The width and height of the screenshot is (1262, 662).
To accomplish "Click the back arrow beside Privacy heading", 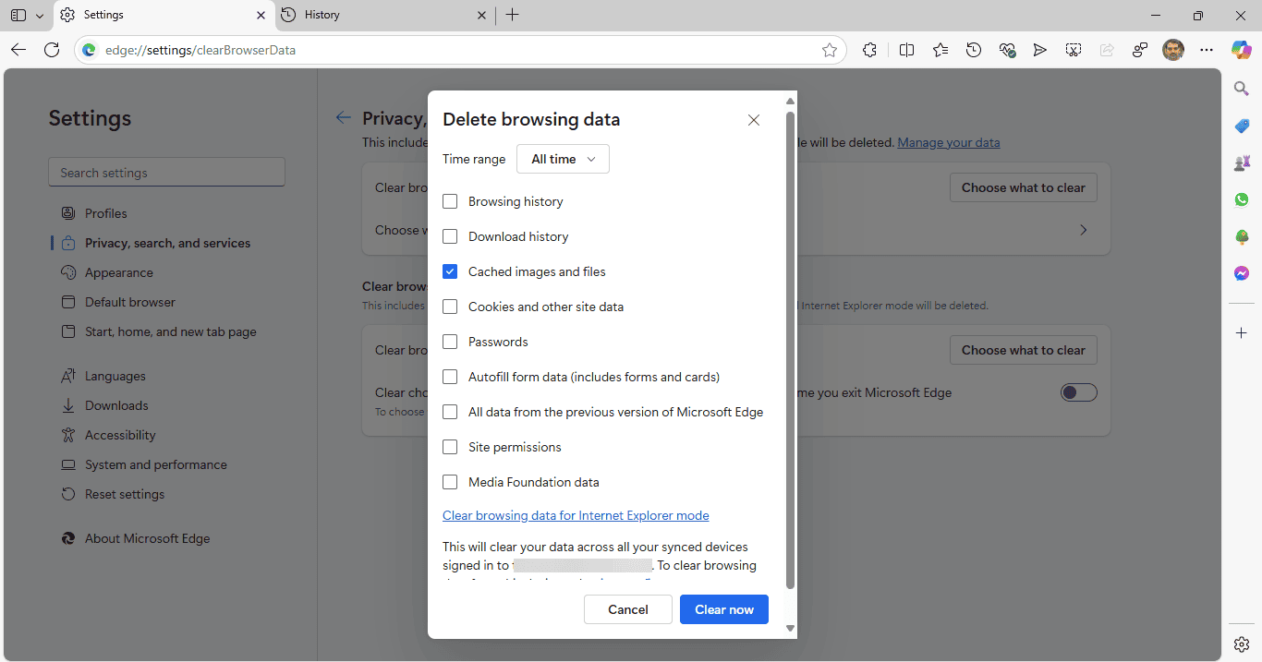I will point(344,117).
